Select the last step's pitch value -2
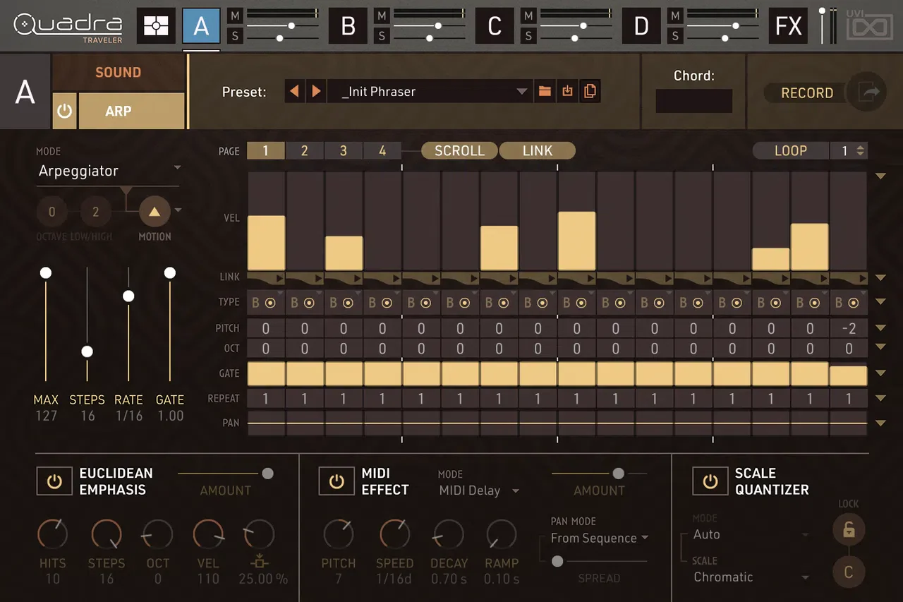903x602 pixels. click(848, 328)
